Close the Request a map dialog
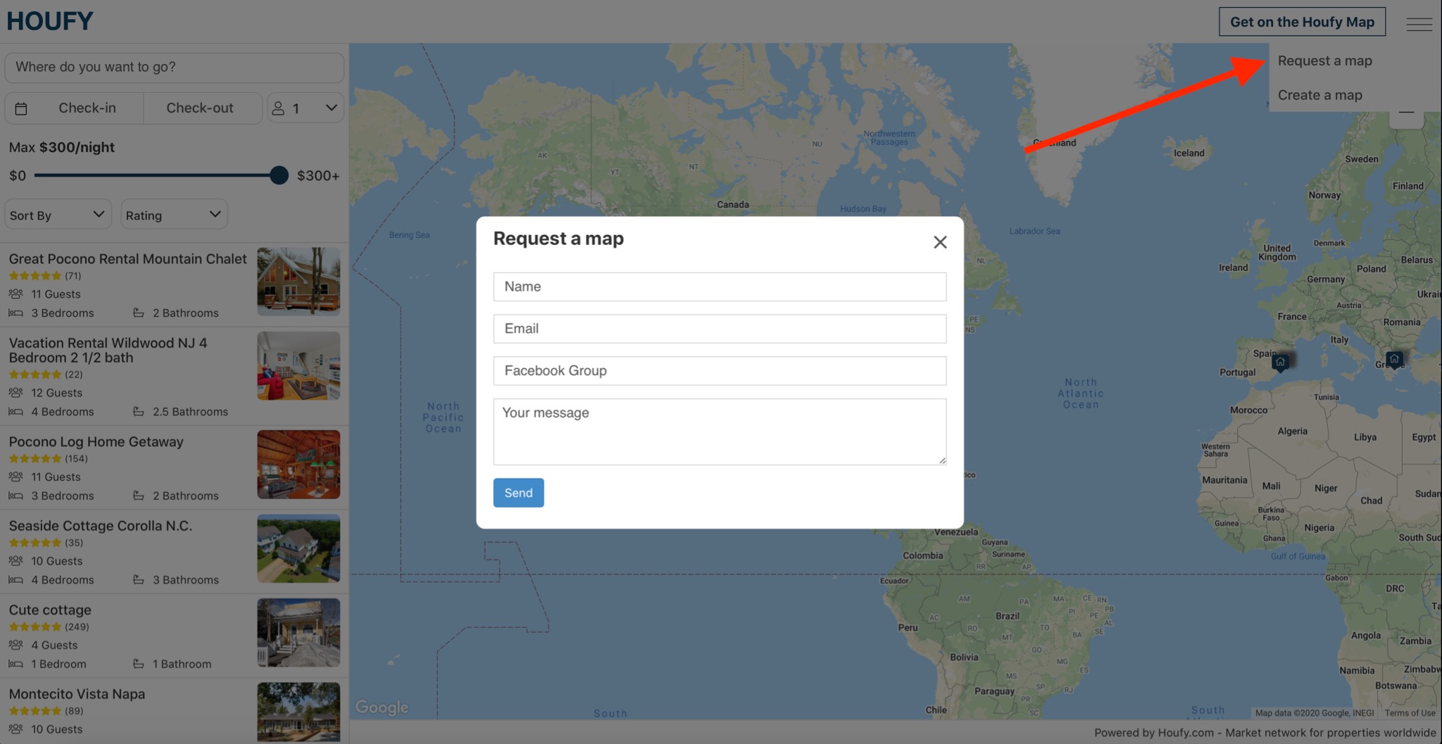Viewport: 1442px width, 744px height. point(940,242)
